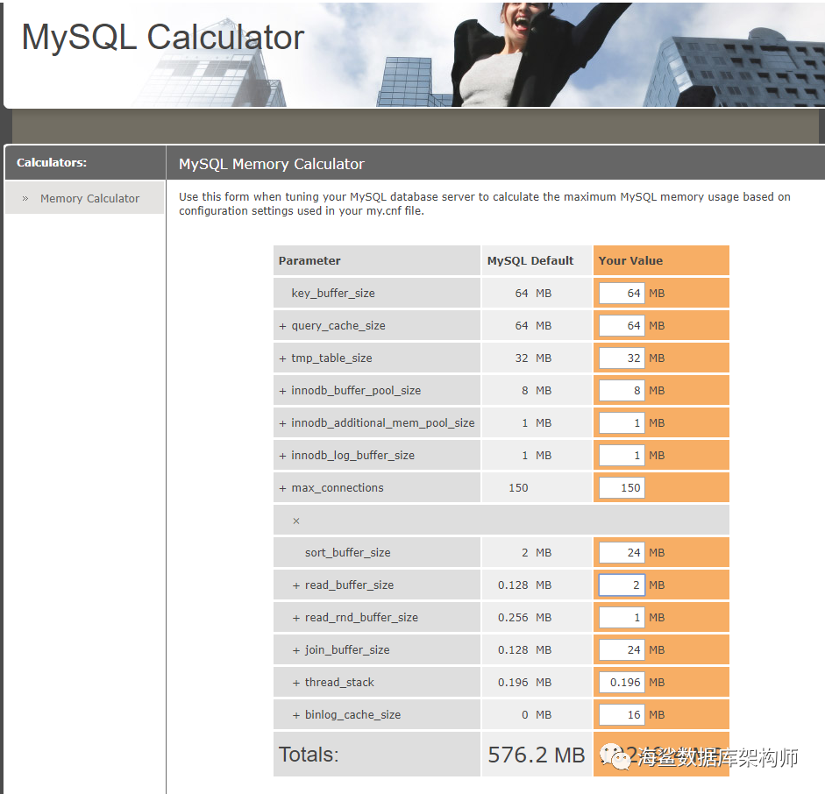Click the read_buffer_size parameter label

[349, 585]
